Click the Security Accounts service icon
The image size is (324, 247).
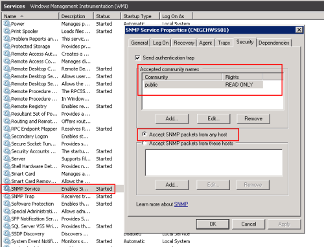point(7,151)
